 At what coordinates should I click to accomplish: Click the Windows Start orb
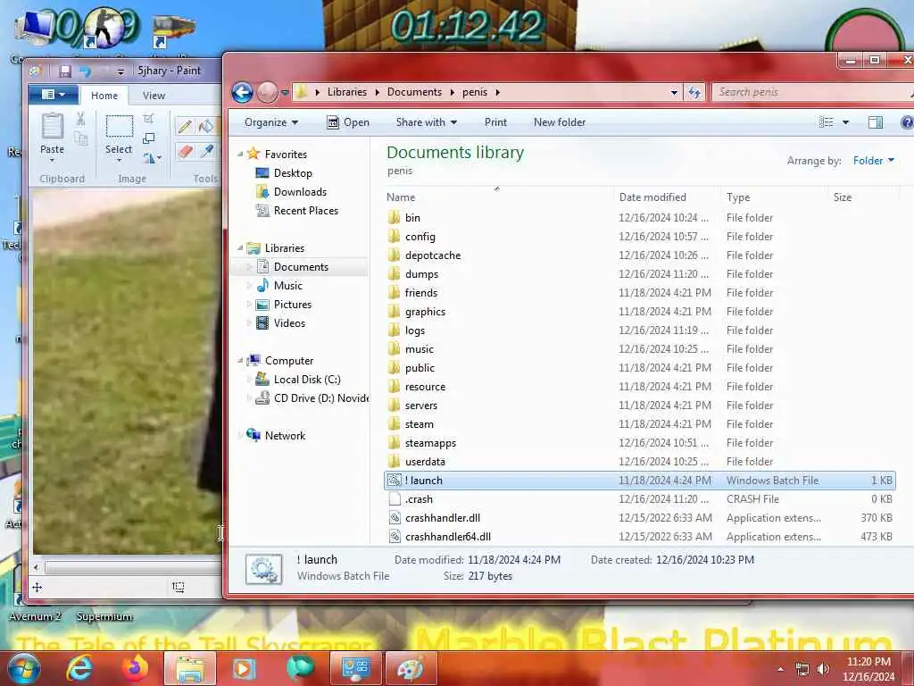click(x=23, y=668)
